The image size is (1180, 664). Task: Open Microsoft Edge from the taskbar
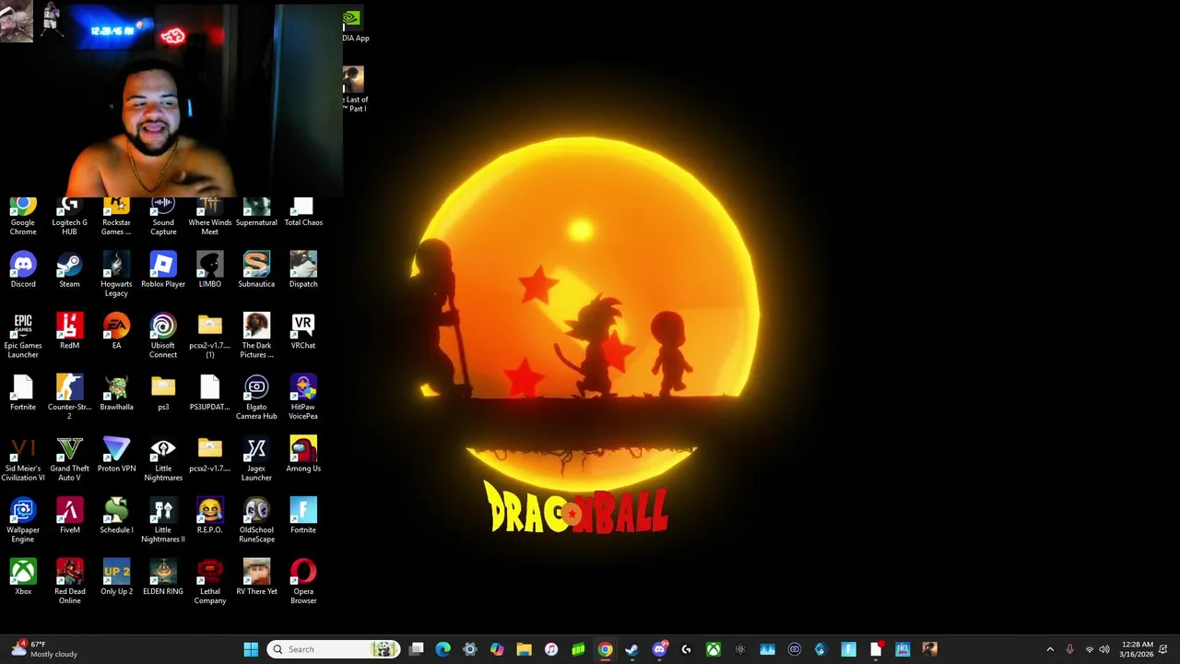pyautogui.click(x=443, y=649)
